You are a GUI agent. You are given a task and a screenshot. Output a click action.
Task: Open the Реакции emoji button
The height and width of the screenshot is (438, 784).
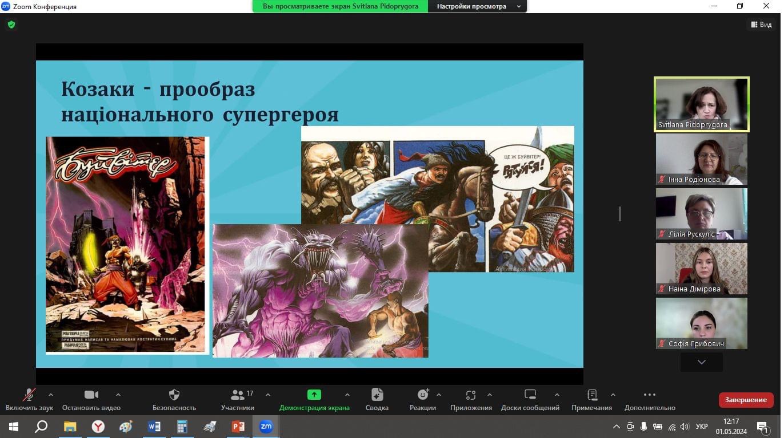tap(423, 400)
